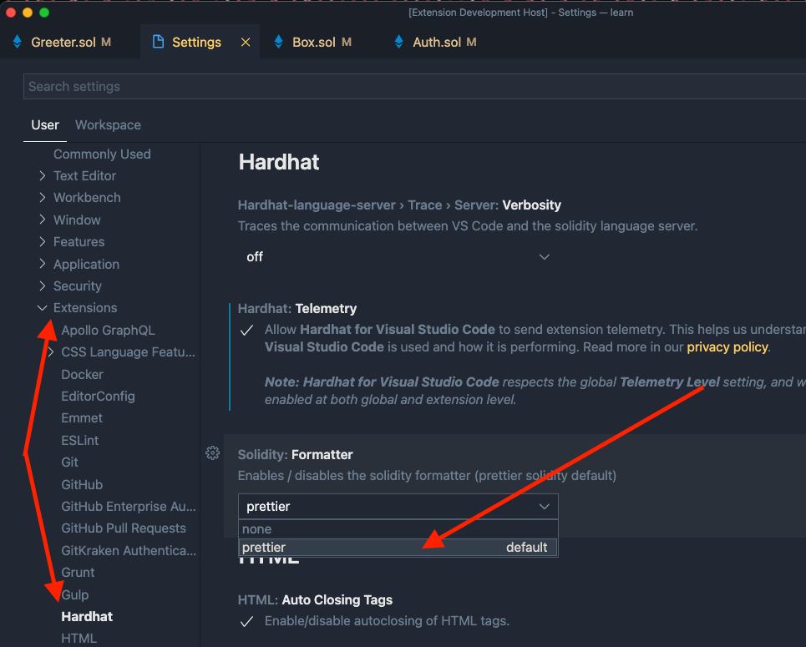Expand the Window settings section
The image size is (806, 647).
[x=42, y=220]
